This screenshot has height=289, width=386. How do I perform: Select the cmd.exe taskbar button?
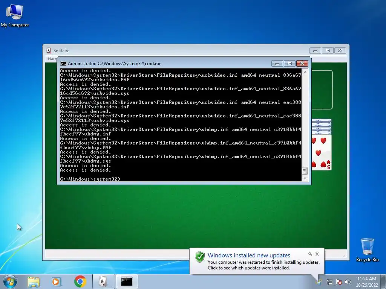(127, 281)
